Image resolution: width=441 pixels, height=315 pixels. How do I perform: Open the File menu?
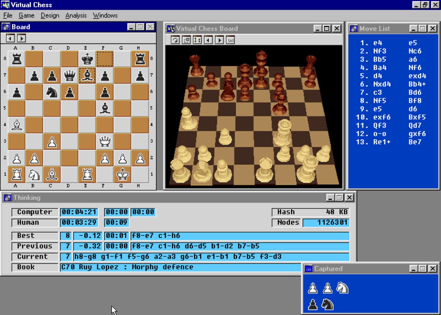pyautogui.click(x=8, y=15)
